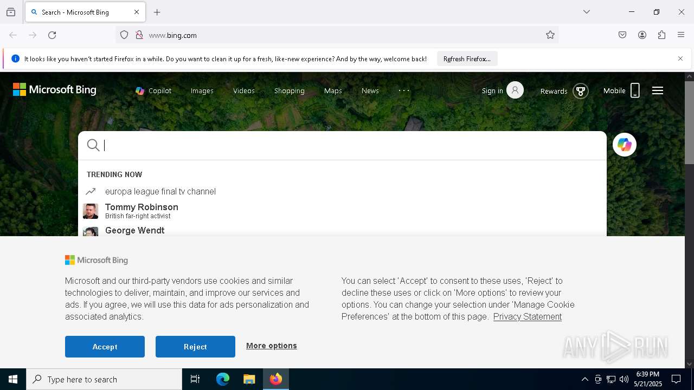Bookmark this page with the star
The image size is (694, 390).
(x=550, y=35)
